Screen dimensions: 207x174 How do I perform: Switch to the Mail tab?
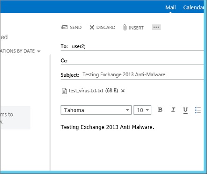pyautogui.click(x=170, y=7)
